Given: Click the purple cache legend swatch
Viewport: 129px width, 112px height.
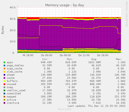Looking at the screenshot, I should tap(4, 78).
